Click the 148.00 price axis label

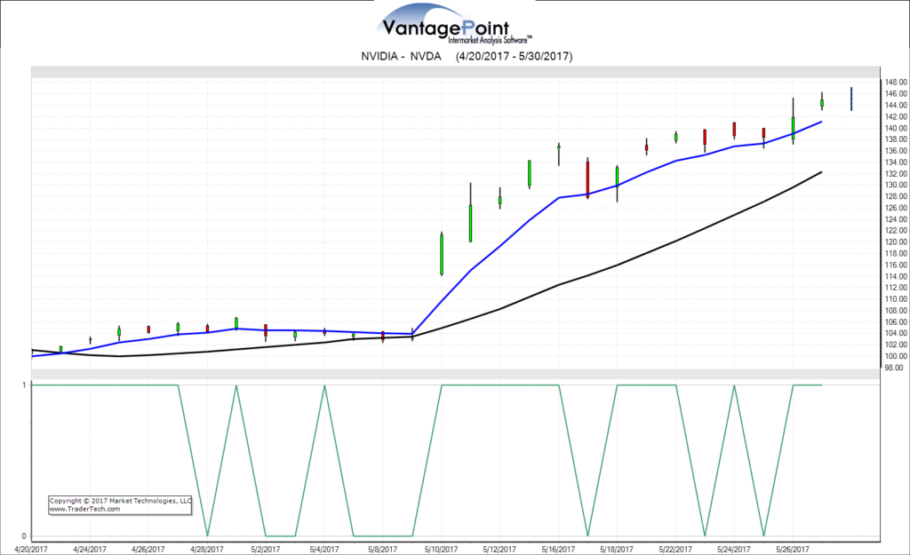tap(896, 83)
